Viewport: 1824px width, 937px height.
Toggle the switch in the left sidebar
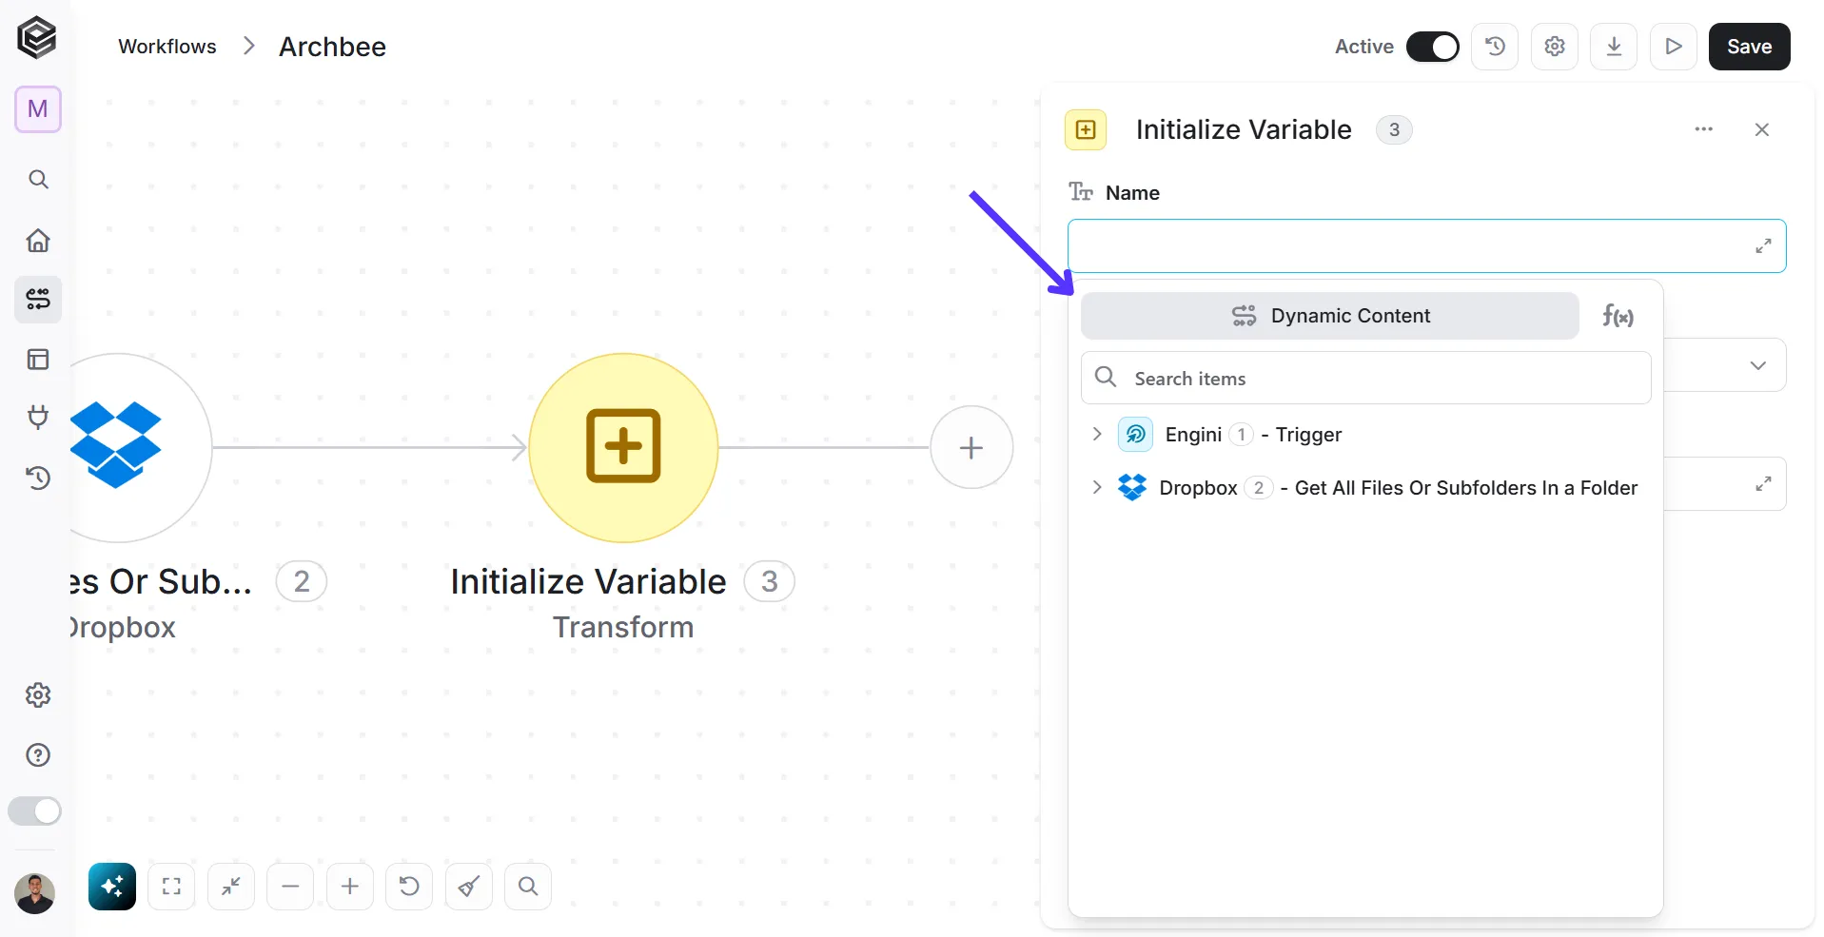click(x=34, y=811)
